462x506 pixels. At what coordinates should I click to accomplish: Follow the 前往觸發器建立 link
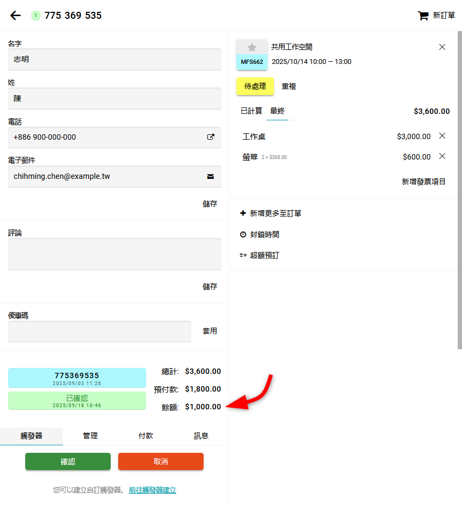click(x=153, y=490)
